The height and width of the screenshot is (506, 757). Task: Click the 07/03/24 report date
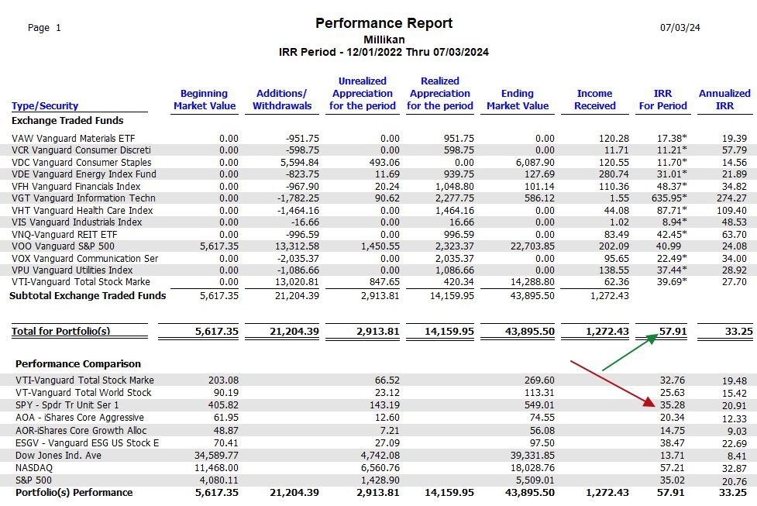[680, 28]
